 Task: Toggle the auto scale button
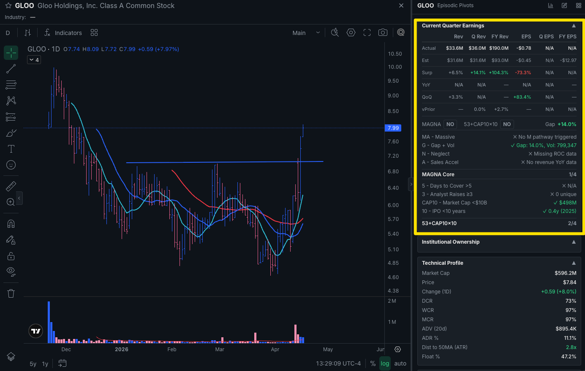coord(400,363)
